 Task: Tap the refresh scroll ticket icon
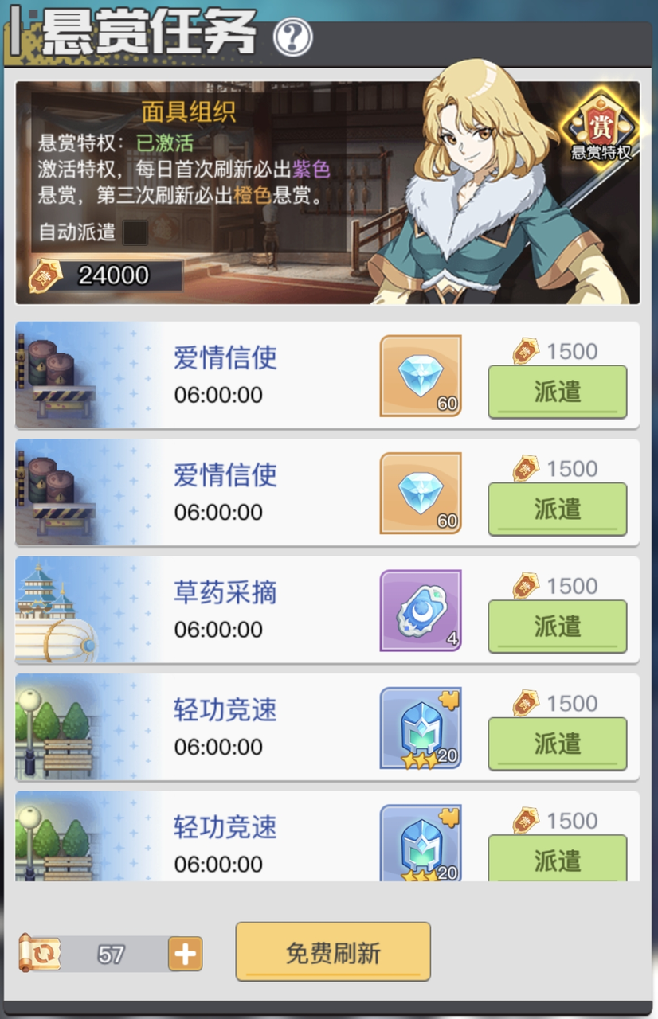point(40,953)
